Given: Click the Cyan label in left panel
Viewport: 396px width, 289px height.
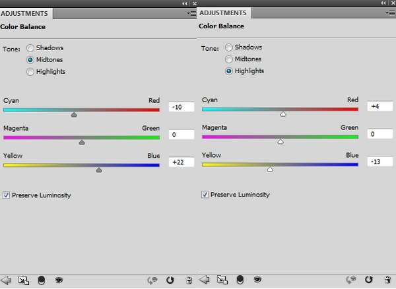Looking at the screenshot, I should (x=11, y=101).
